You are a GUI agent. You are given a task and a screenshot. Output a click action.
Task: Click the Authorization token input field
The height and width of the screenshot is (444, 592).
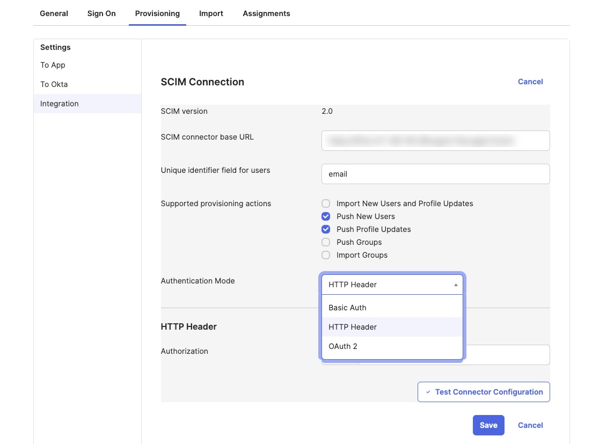pos(507,355)
